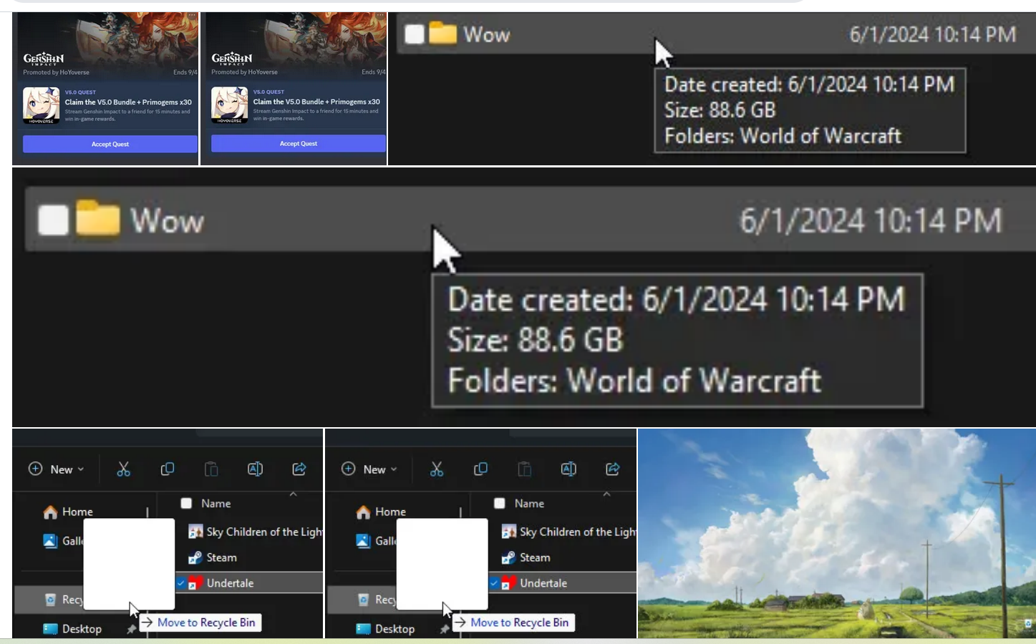The image size is (1036, 644).
Task: Click Paste icon in left Explorer thumbnail
Action: pos(211,469)
